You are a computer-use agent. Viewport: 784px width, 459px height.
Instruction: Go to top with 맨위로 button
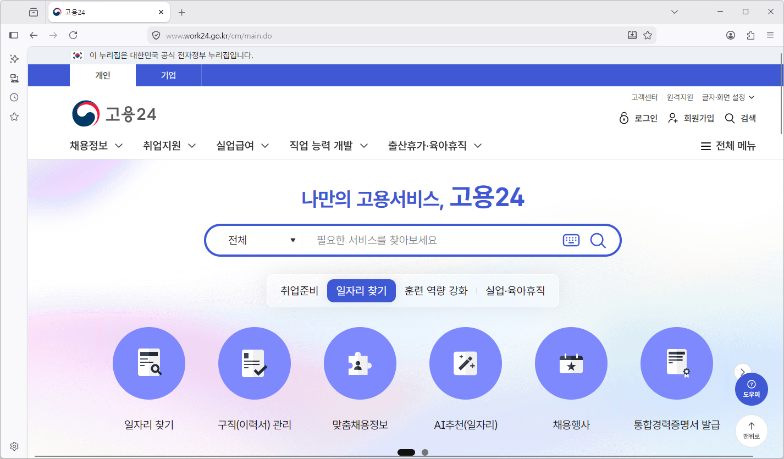point(751,430)
